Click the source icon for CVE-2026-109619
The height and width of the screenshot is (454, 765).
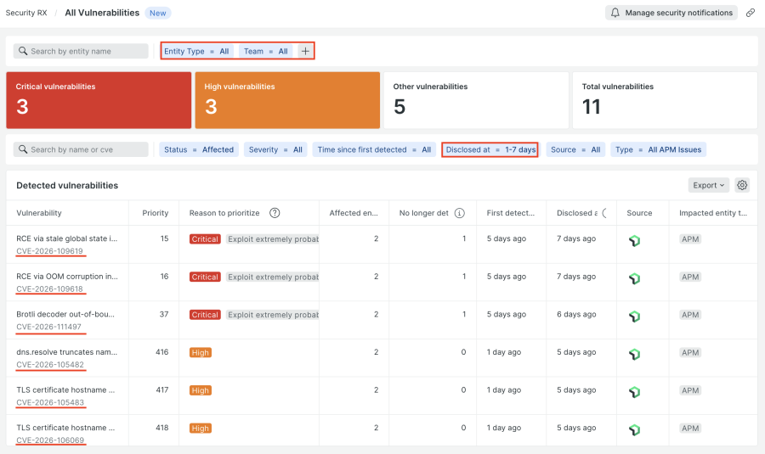(x=634, y=241)
